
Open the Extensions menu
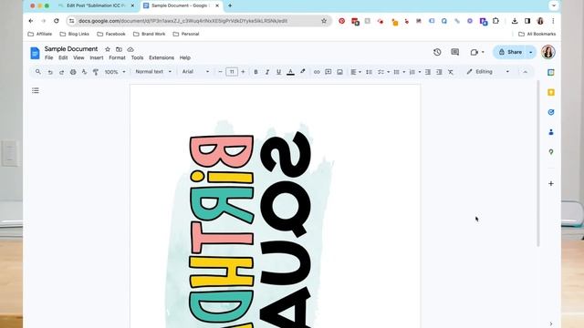point(162,58)
